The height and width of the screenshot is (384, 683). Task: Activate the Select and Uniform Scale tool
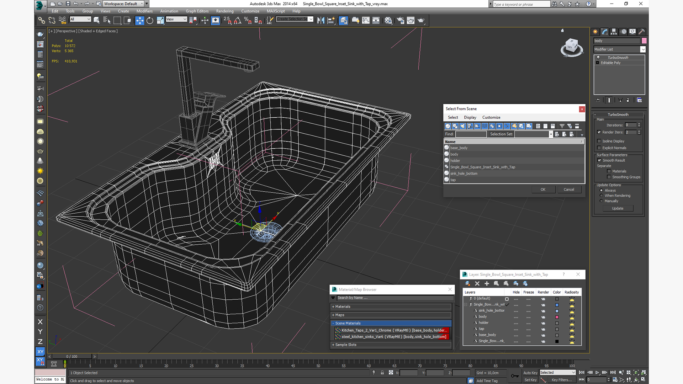(160, 20)
